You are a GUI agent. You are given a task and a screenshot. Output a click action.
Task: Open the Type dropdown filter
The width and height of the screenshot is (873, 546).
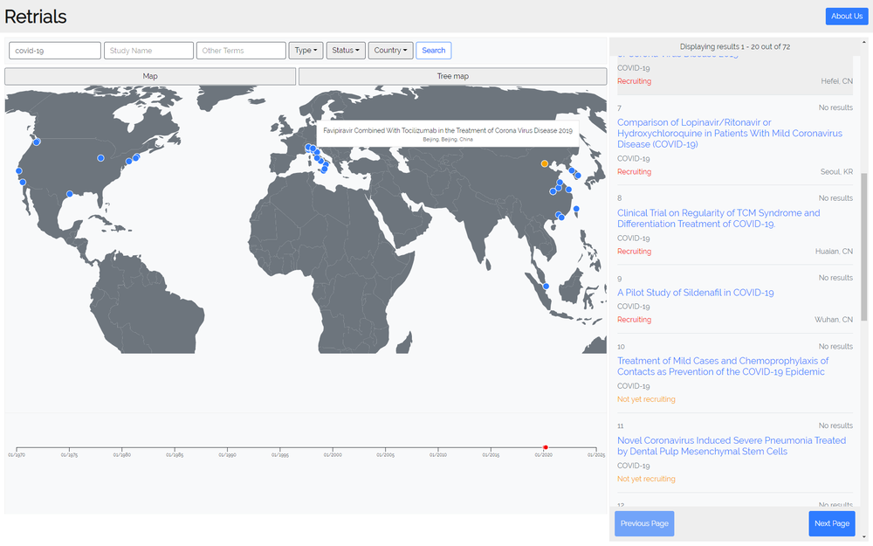tap(306, 51)
